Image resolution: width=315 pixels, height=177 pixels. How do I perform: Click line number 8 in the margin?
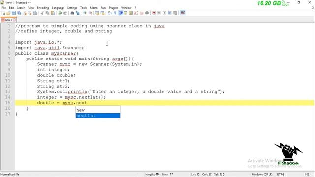(x=9, y=64)
